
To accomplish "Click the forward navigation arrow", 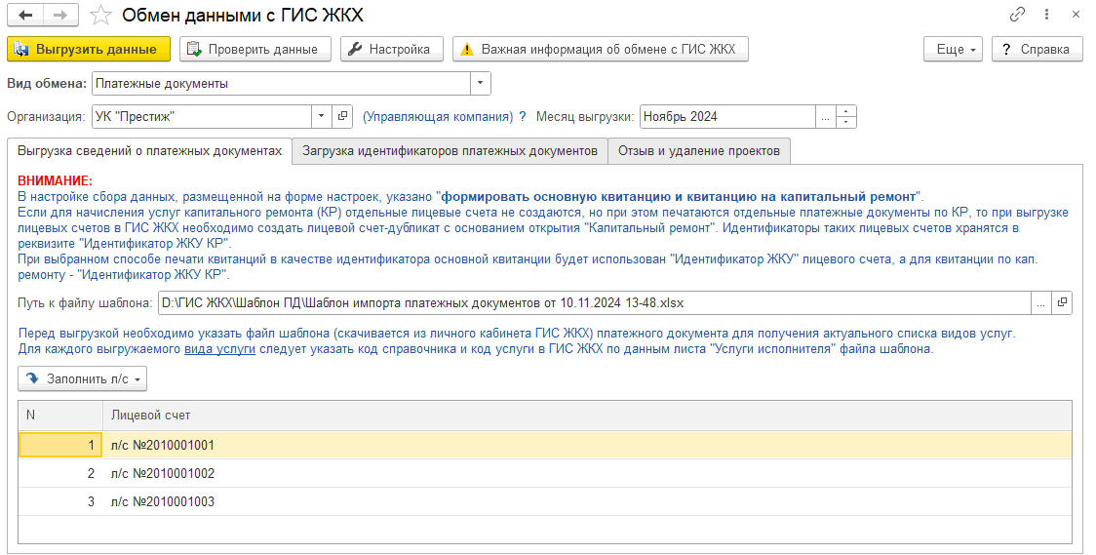I will coord(60,15).
